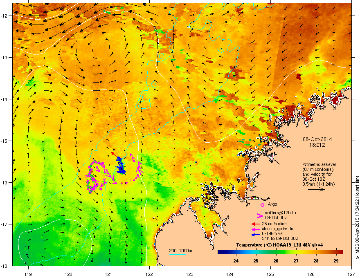This screenshot has width=360, height=278.
Task: Click the color bar tick label 28
Action: pos(316,261)
